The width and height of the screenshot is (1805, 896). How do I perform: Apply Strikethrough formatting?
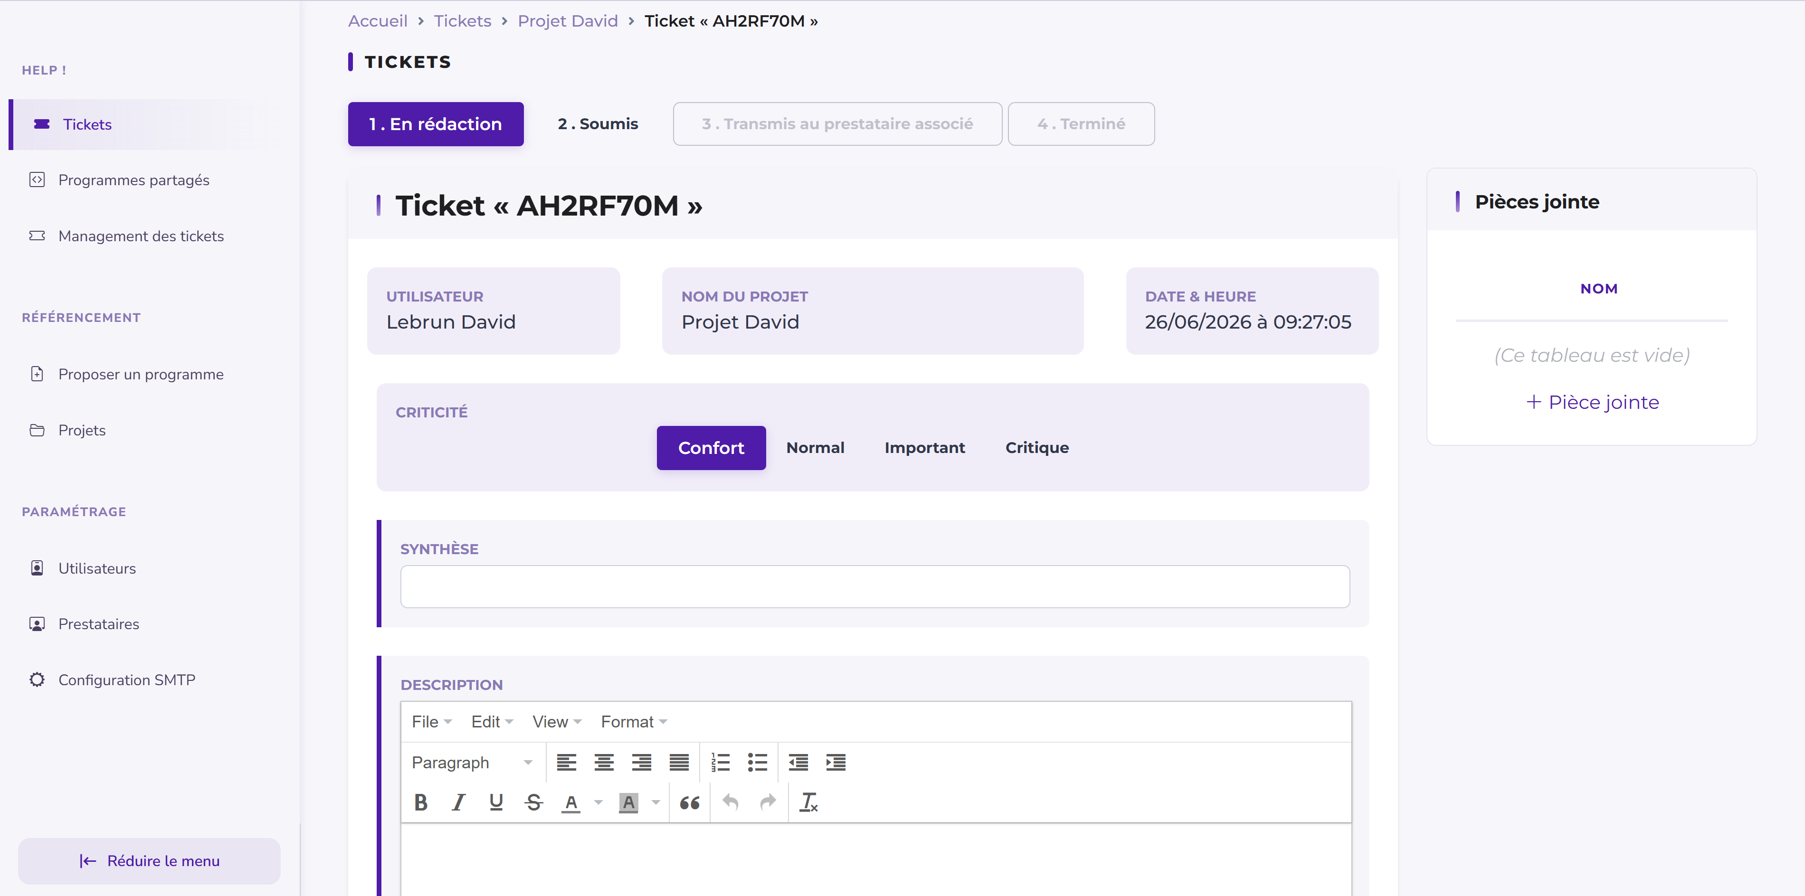(x=534, y=802)
